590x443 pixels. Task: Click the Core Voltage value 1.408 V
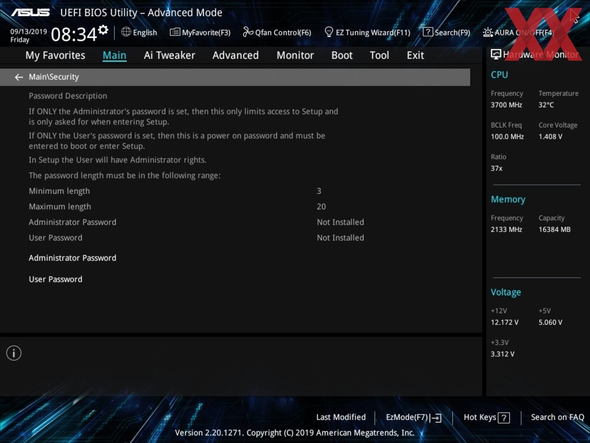click(x=550, y=136)
